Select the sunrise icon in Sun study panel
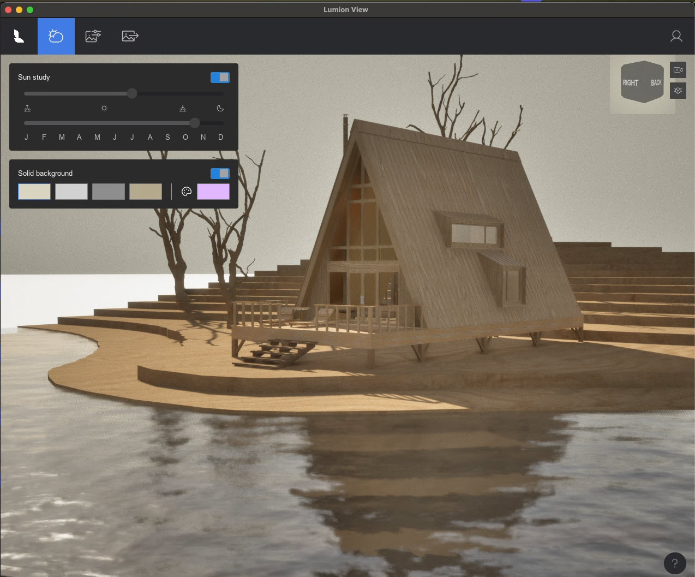 [x=27, y=108]
